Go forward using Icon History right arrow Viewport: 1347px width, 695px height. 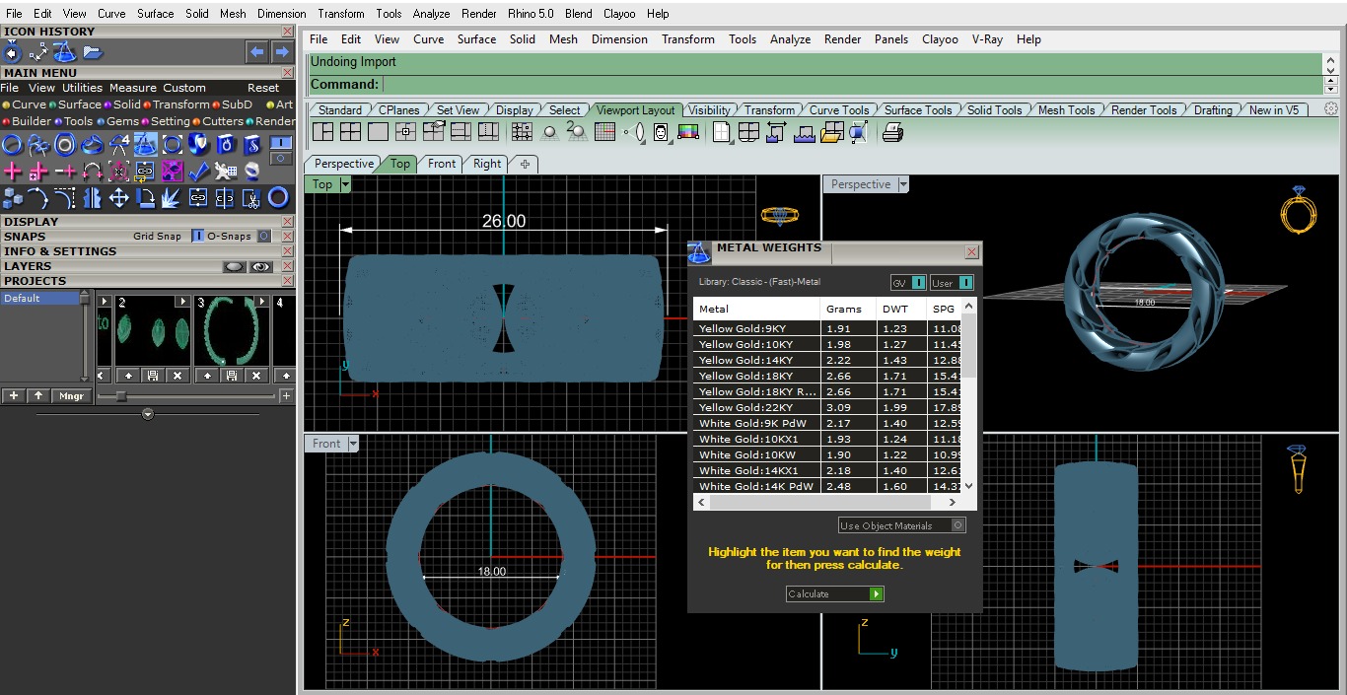point(281,52)
